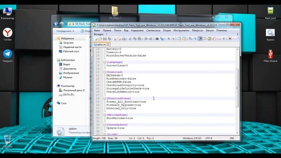Toggle show all characters icon
Image resolution: width=281 pixels, height=158 pixels.
(x=195, y=39)
